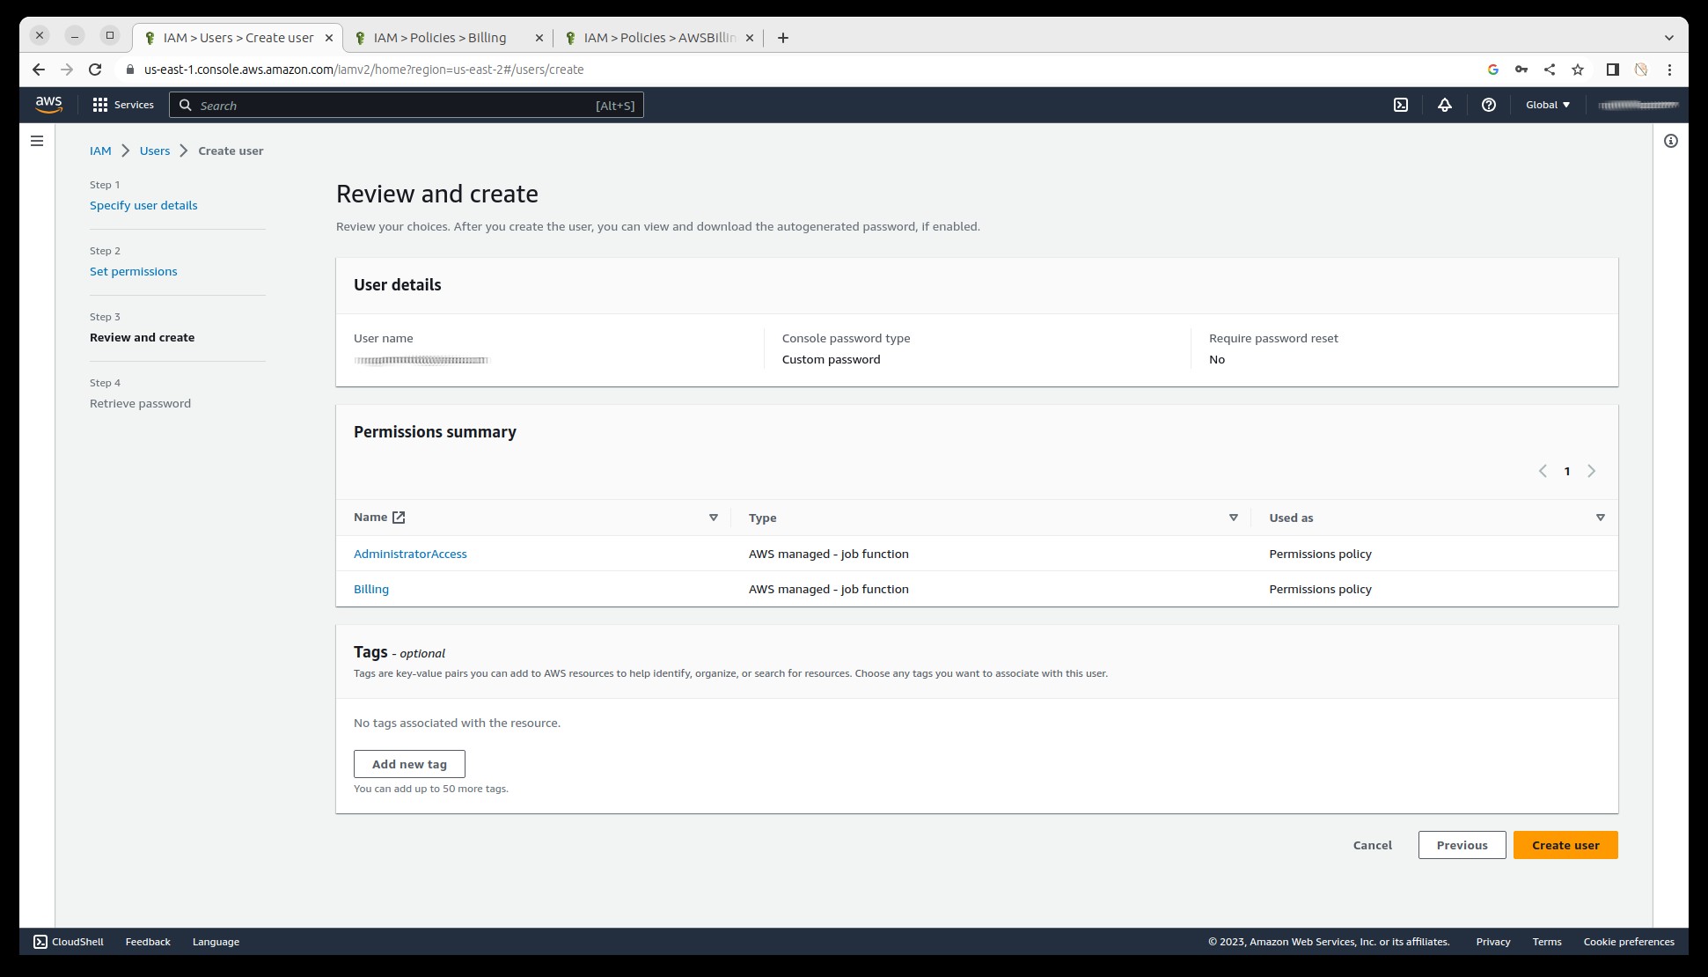
Task: Go to Step 1 Specify user details
Action: coord(143,205)
